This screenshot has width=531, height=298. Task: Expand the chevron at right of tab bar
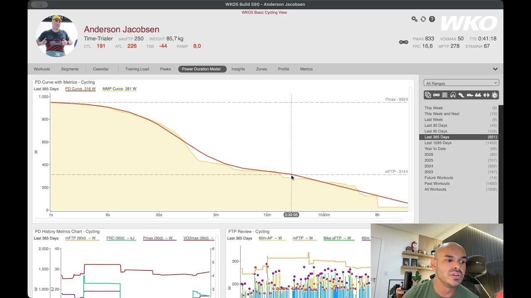(x=495, y=69)
